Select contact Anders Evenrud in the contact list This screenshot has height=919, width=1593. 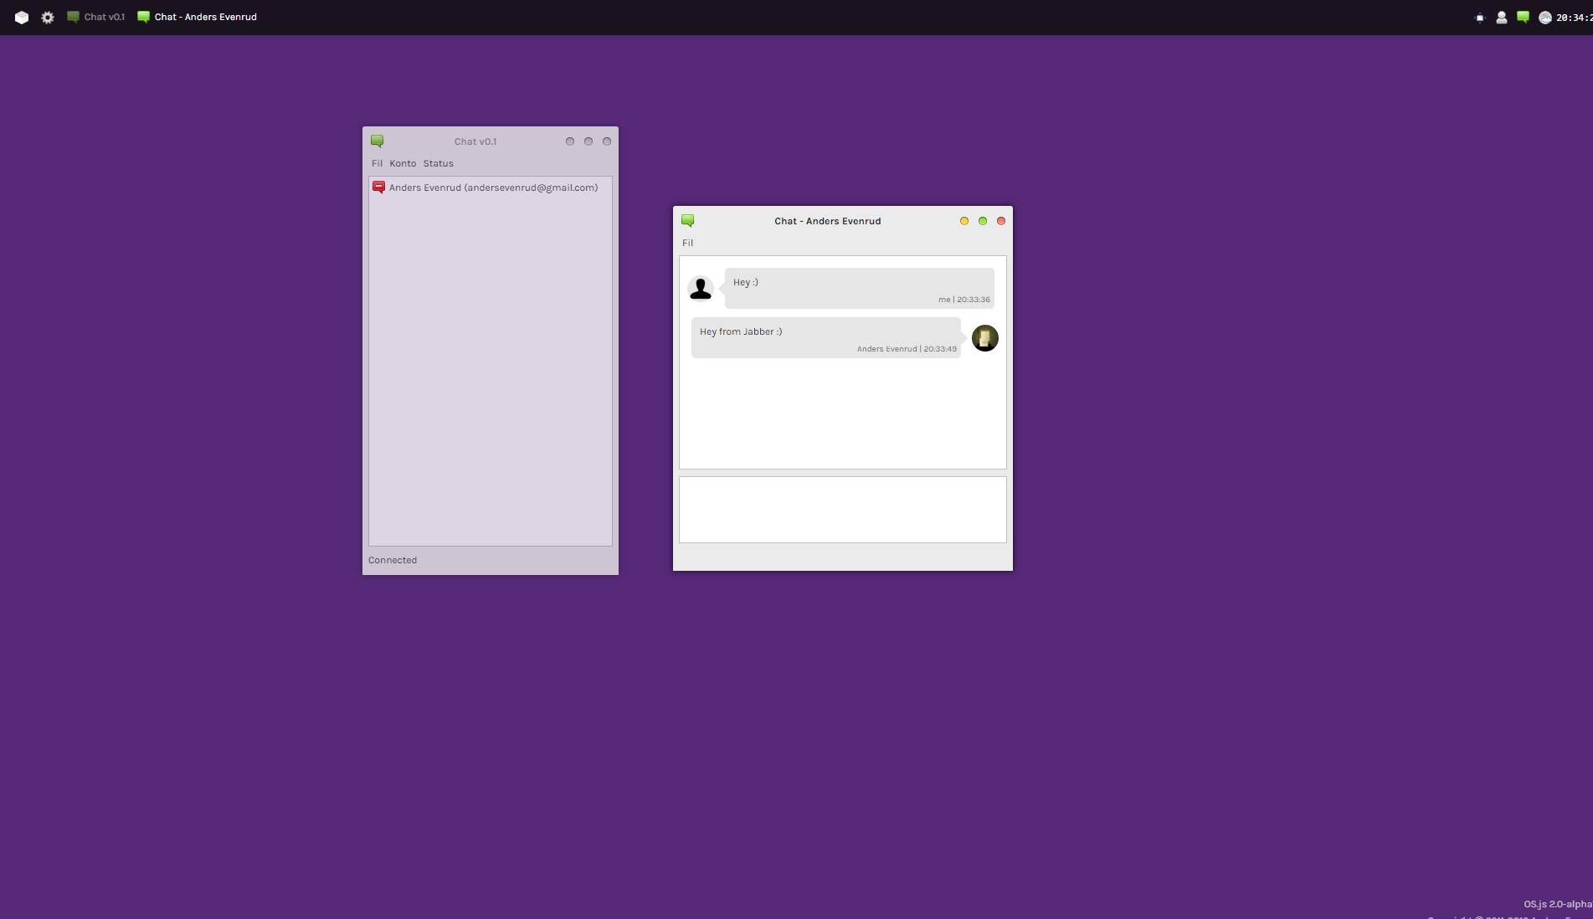491,187
